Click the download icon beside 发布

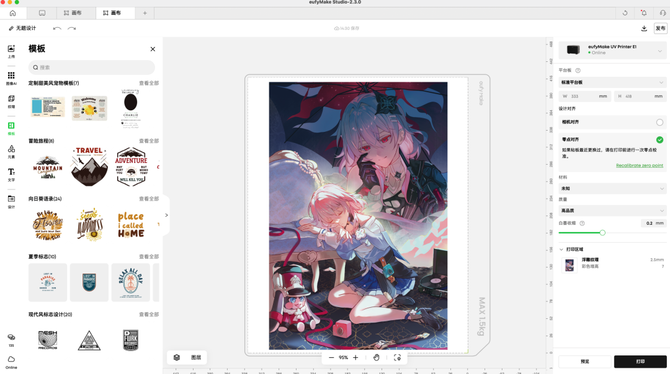click(x=644, y=28)
